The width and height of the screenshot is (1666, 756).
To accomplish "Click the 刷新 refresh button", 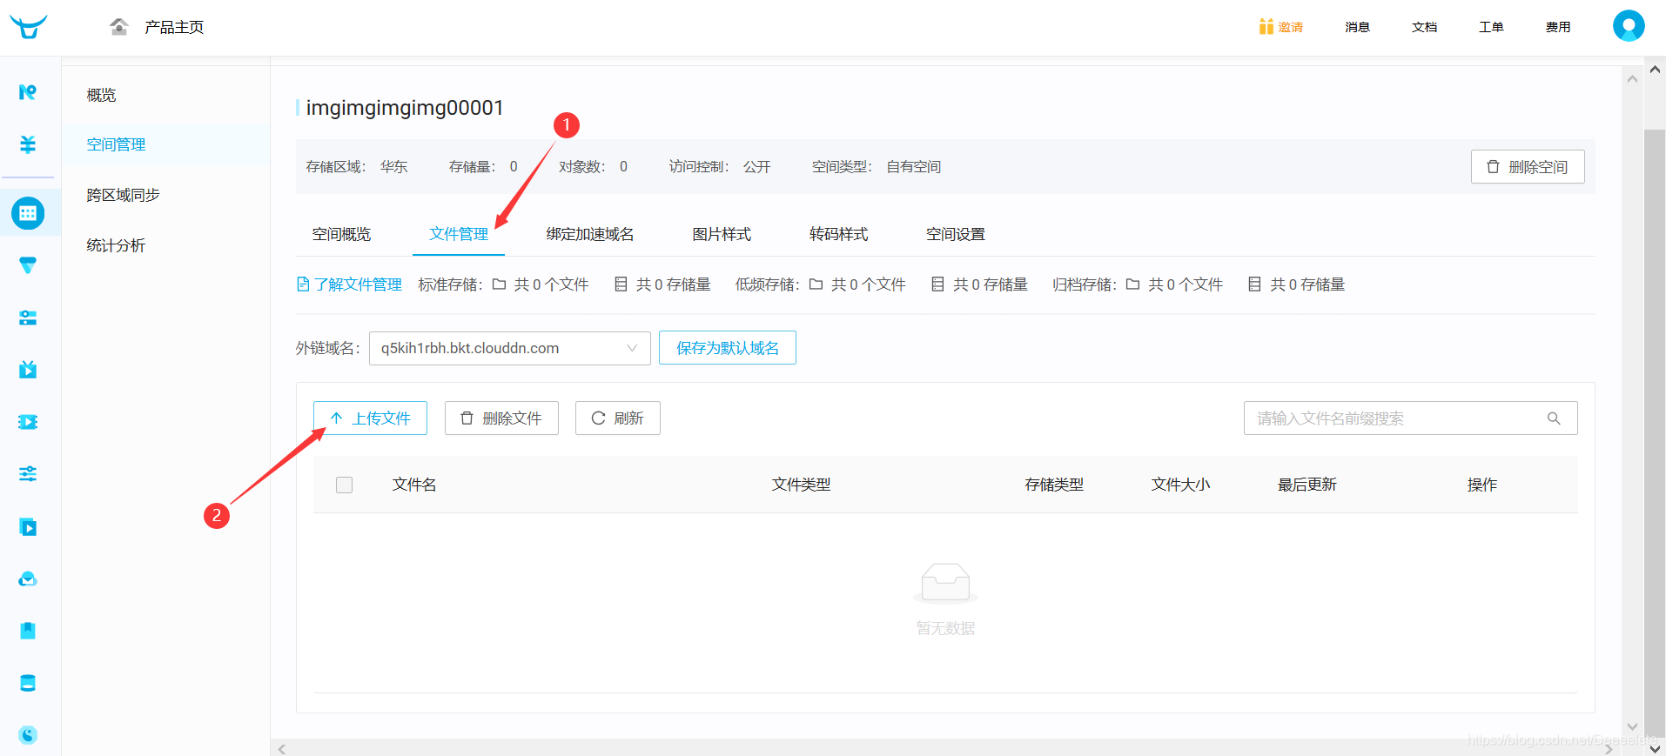I will click(618, 418).
